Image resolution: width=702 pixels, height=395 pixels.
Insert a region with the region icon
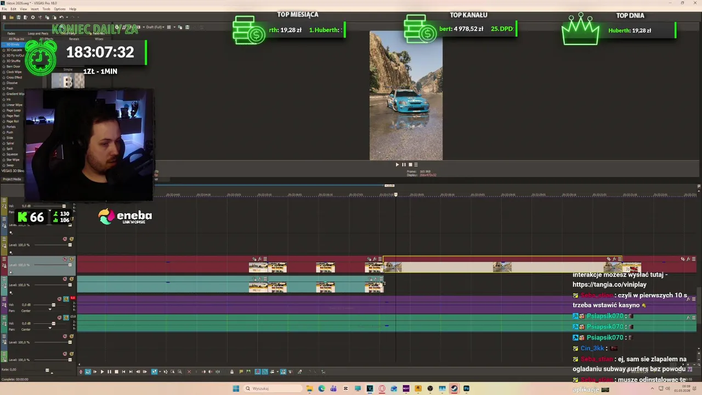248,372
